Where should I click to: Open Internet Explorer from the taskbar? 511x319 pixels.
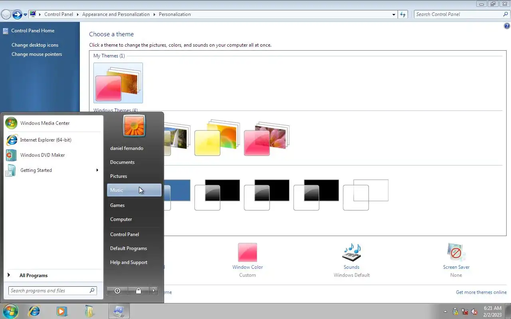coord(34,311)
